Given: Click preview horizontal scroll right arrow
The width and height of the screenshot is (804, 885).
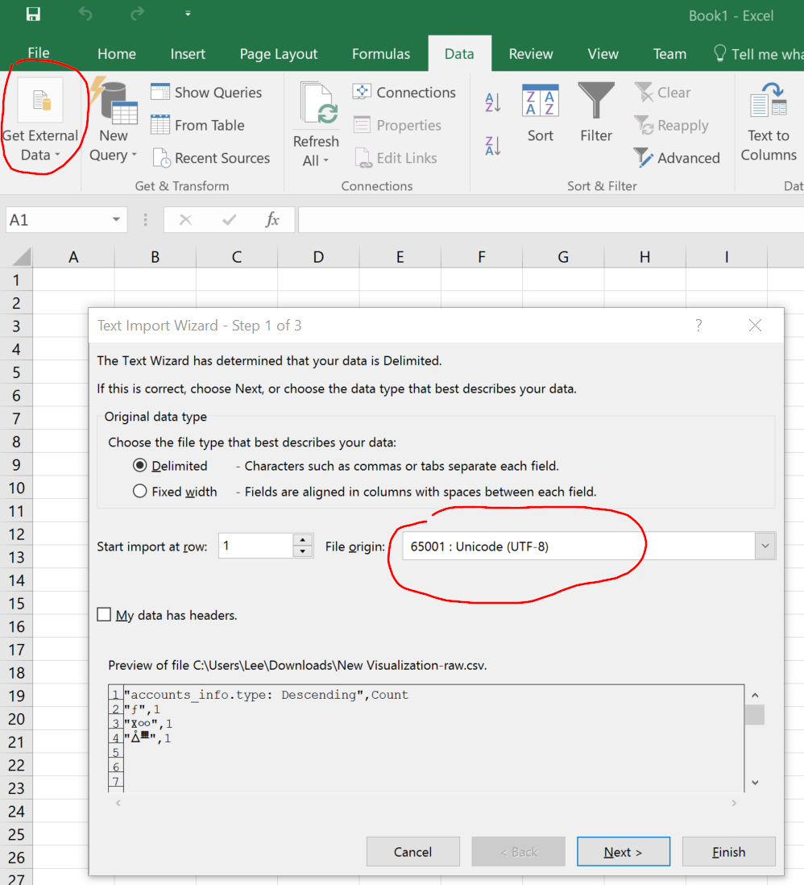Looking at the screenshot, I should point(733,803).
